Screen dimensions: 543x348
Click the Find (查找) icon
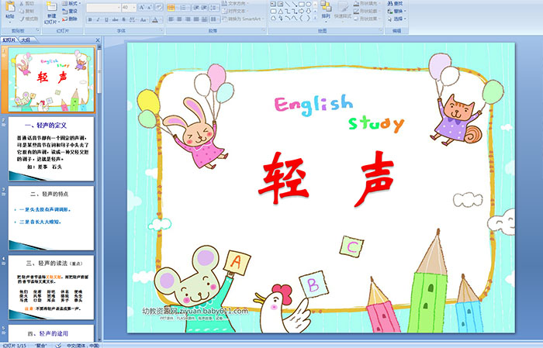click(398, 4)
